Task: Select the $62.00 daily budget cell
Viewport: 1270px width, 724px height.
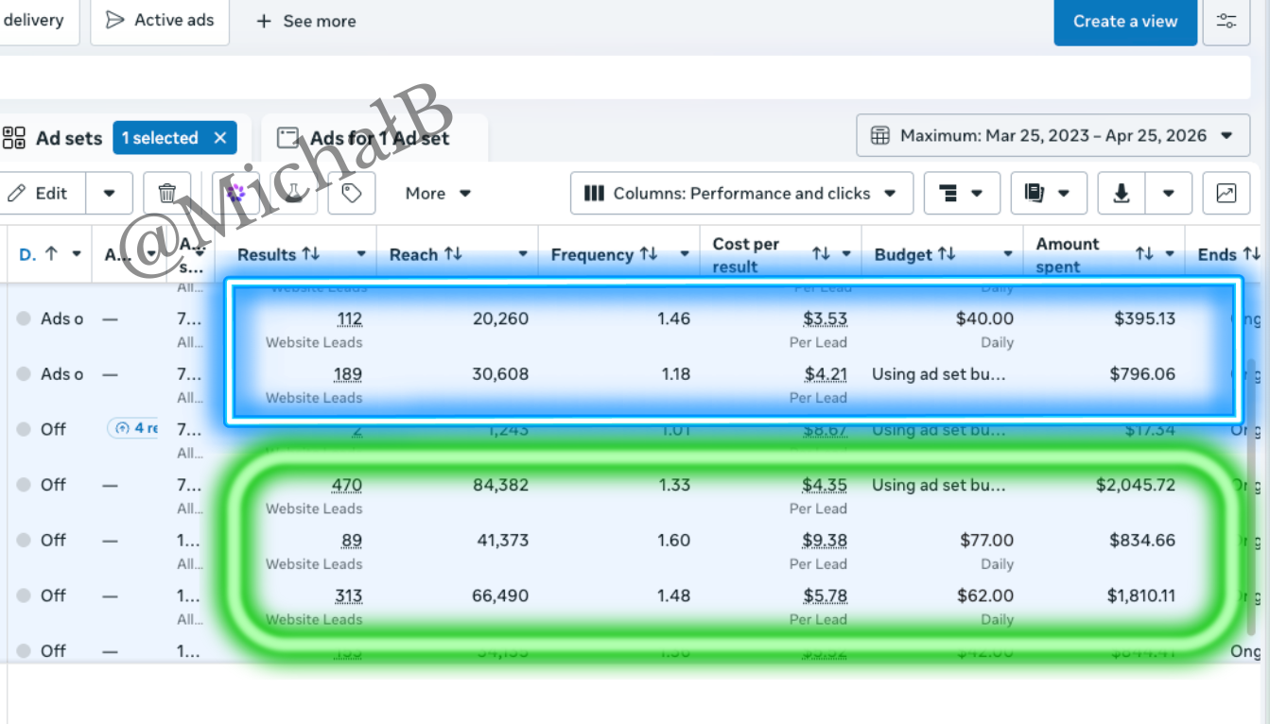Action: pyautogui.click(x=984, y=596)
